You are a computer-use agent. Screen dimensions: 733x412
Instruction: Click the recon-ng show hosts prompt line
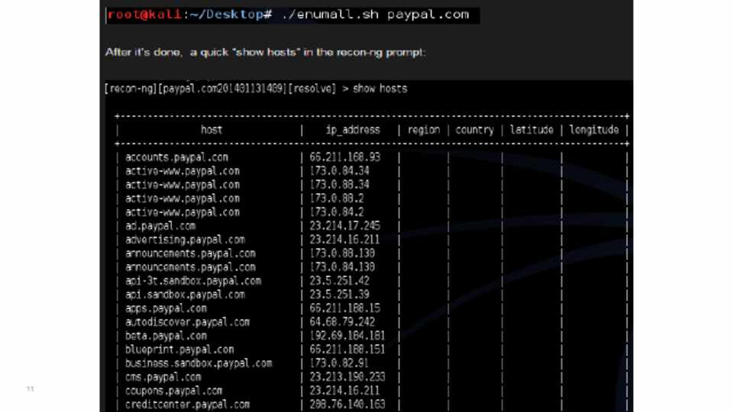point(256,89)
